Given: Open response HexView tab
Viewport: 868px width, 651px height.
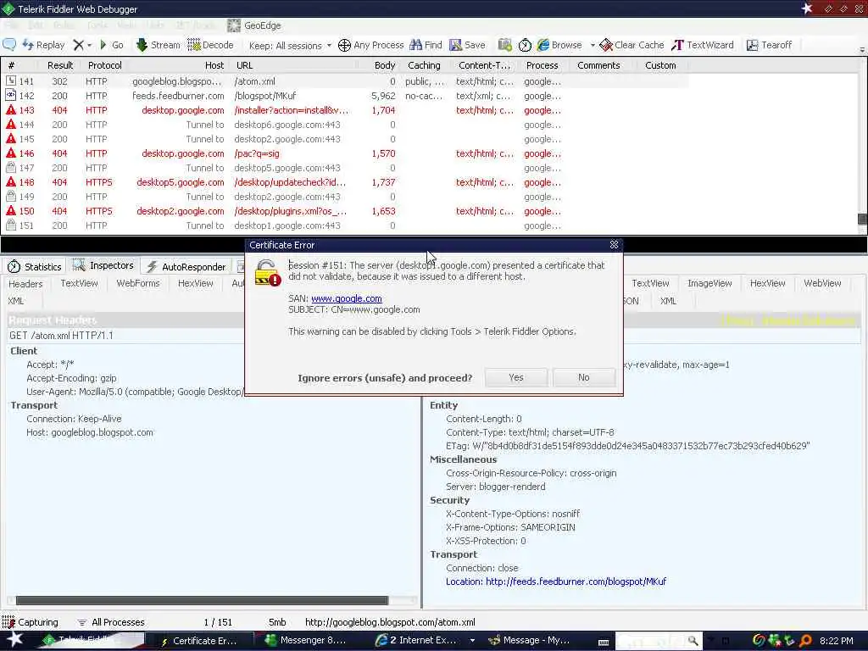Looking at the screenshot, I should pyautogui.click(x=767, y=283).
